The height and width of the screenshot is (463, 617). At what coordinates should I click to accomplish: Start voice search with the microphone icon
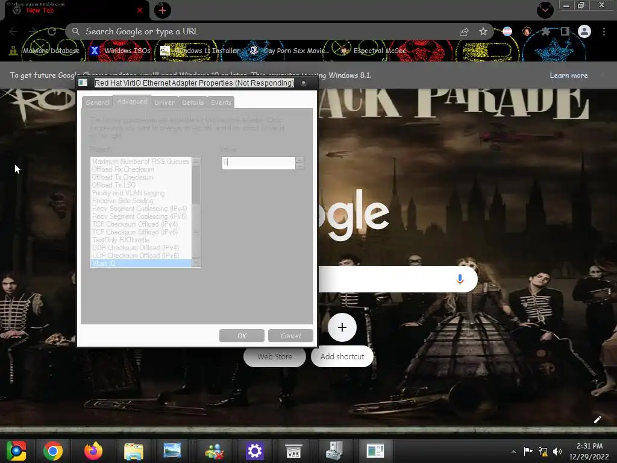[460, 279]
